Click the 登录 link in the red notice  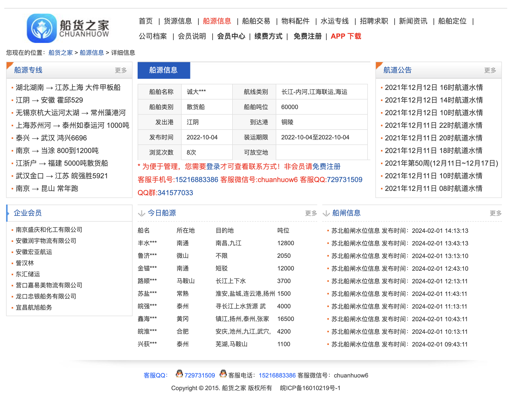[213, 166]
